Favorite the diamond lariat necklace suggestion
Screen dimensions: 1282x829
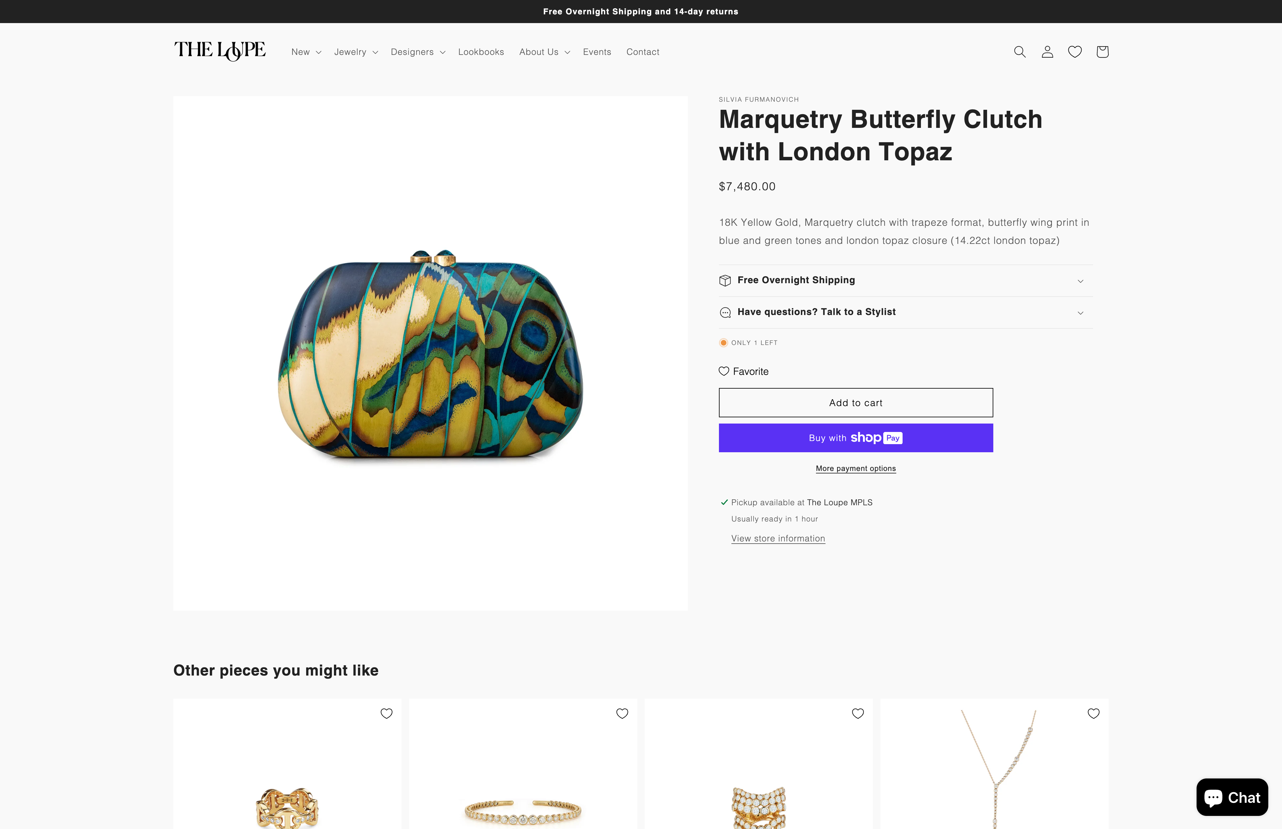[1093, 713]
